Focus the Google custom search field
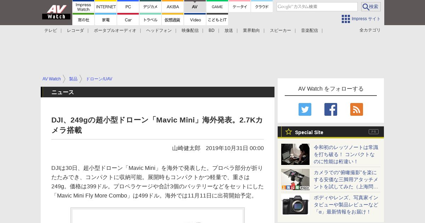The width and height of the screenshot is (425, 223). 317,7
